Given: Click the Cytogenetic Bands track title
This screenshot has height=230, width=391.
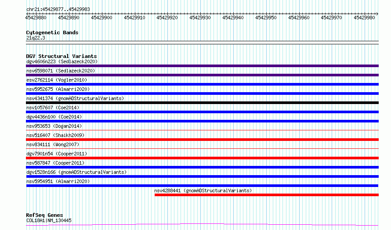Looking at the screenshot, I should click(x=52, y=32).
